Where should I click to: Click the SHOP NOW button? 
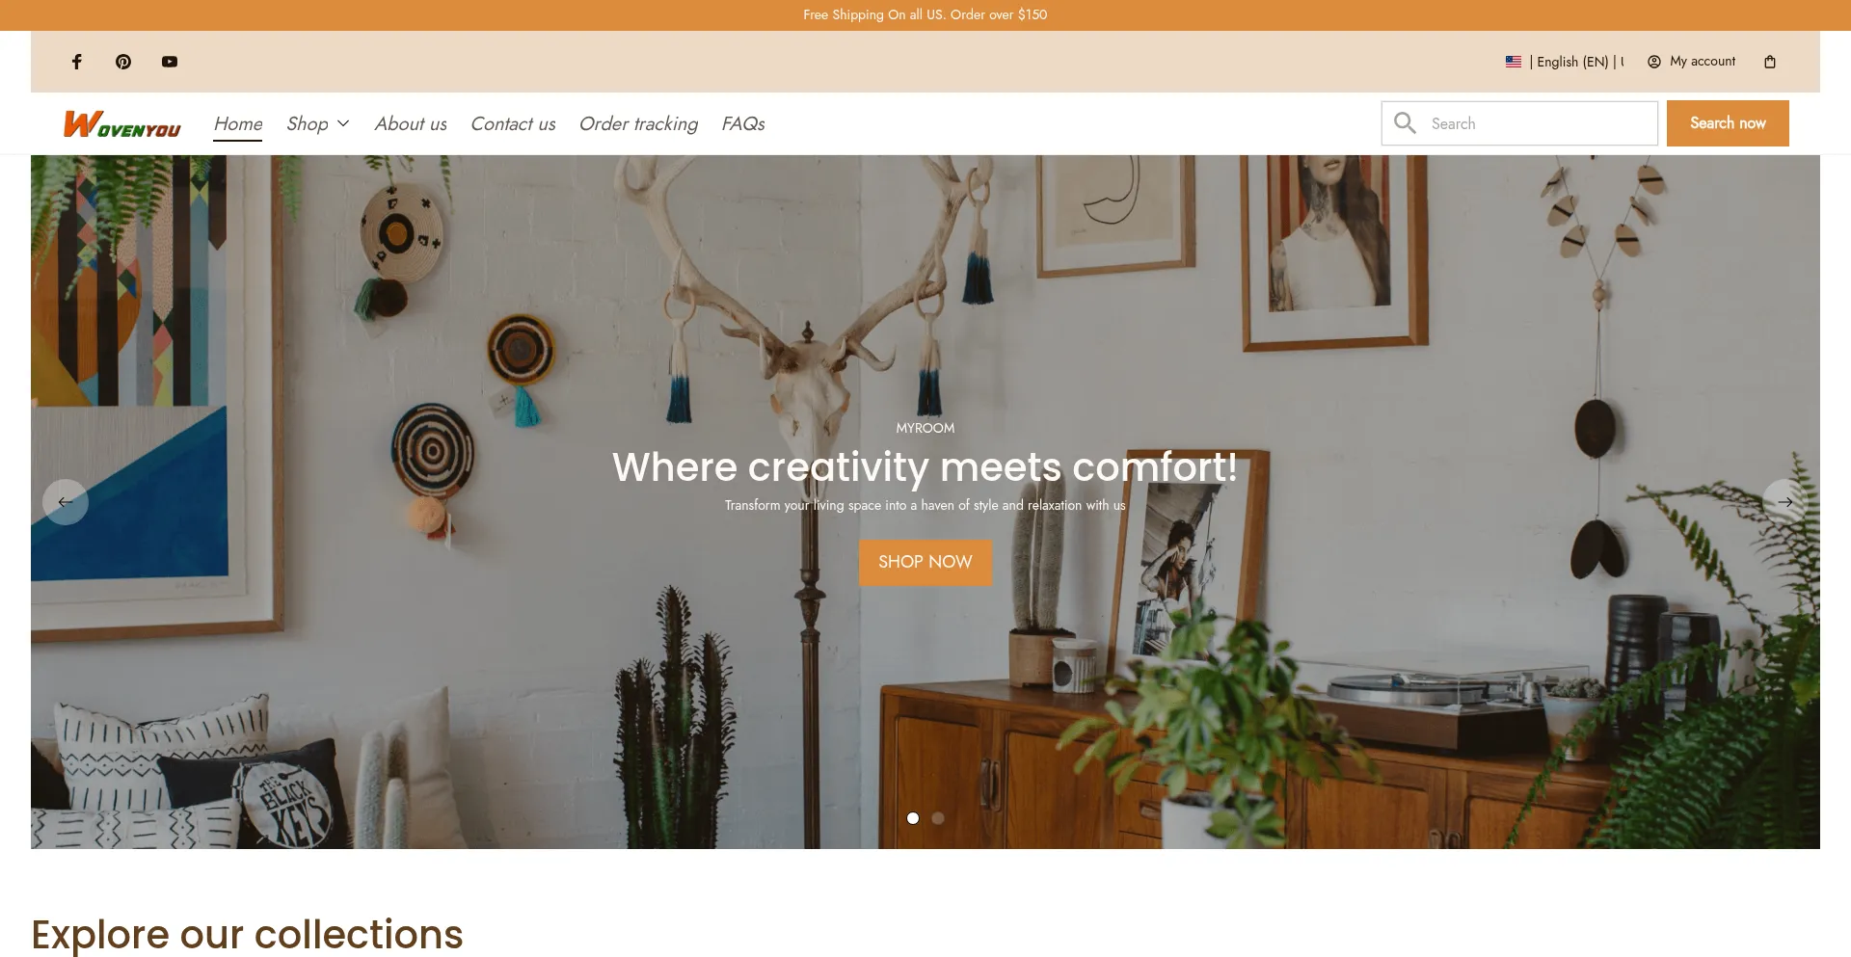coord(925,562)
